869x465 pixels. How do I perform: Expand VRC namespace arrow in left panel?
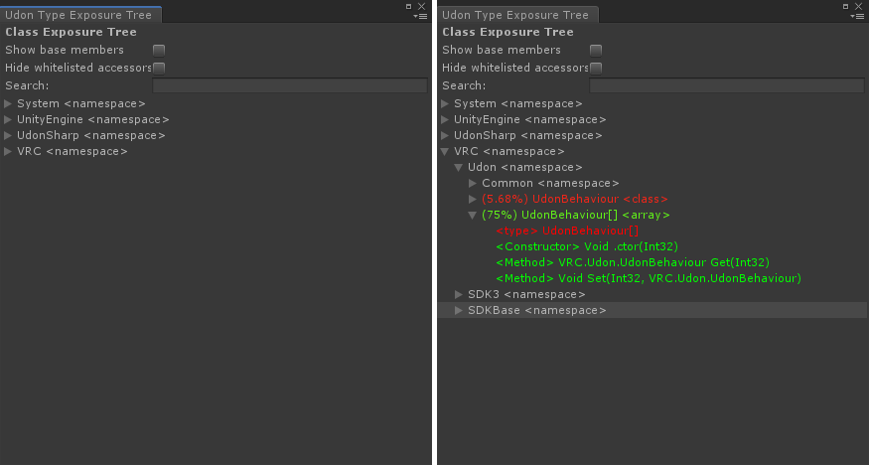click(8, 151)
